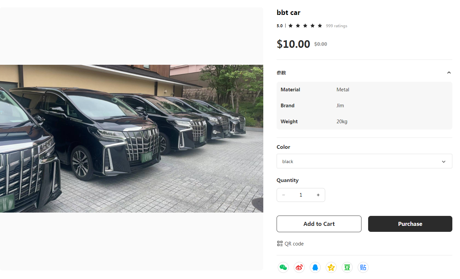Click the QR code text link
The width and height of the screenshot is (460, 279).
click(x=294, y=244)
